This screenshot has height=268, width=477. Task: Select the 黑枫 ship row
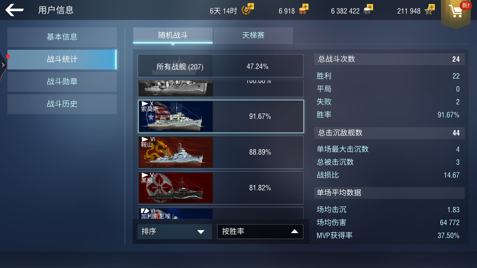coord(221,188)
